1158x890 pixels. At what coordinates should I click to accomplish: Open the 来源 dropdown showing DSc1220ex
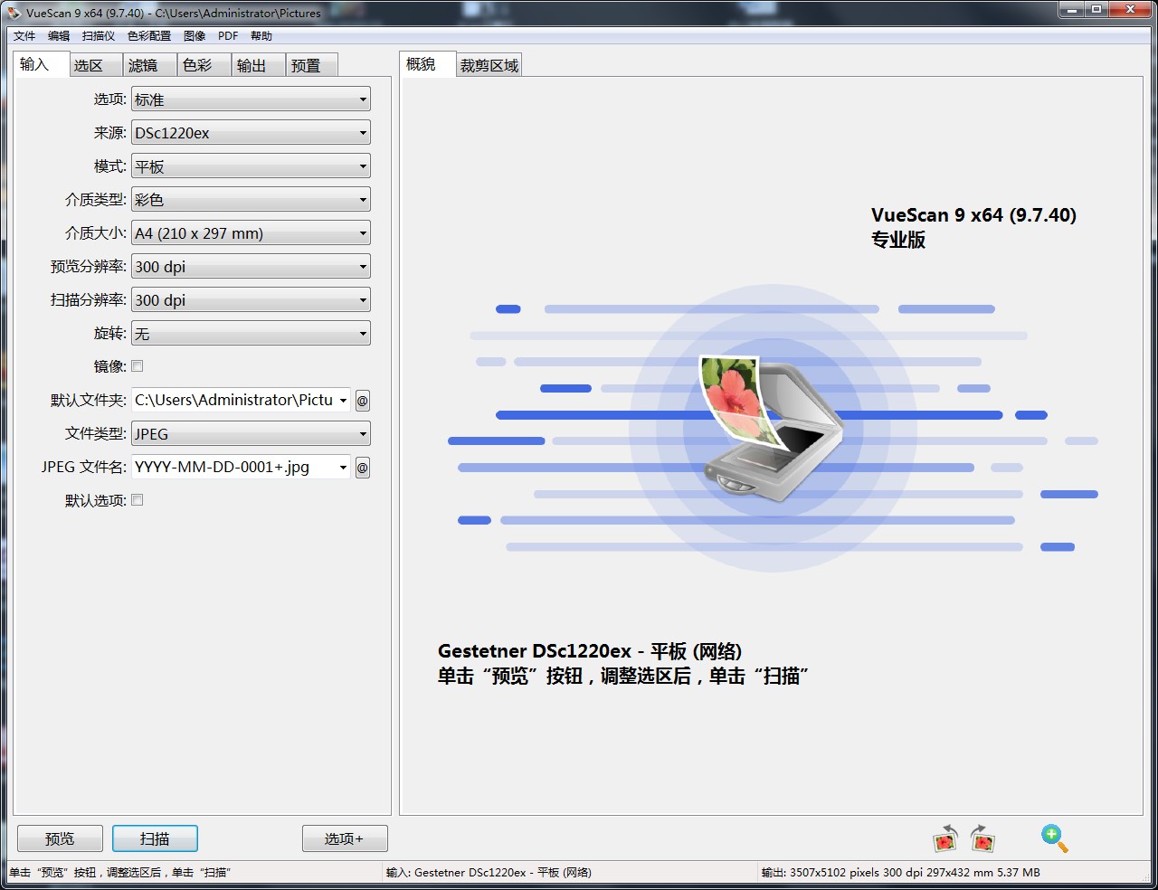tap(251, 133)
